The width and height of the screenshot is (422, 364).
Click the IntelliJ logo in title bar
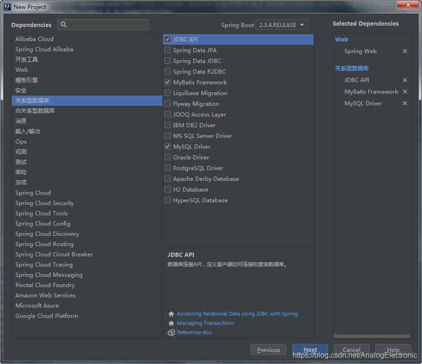point(7,7)
